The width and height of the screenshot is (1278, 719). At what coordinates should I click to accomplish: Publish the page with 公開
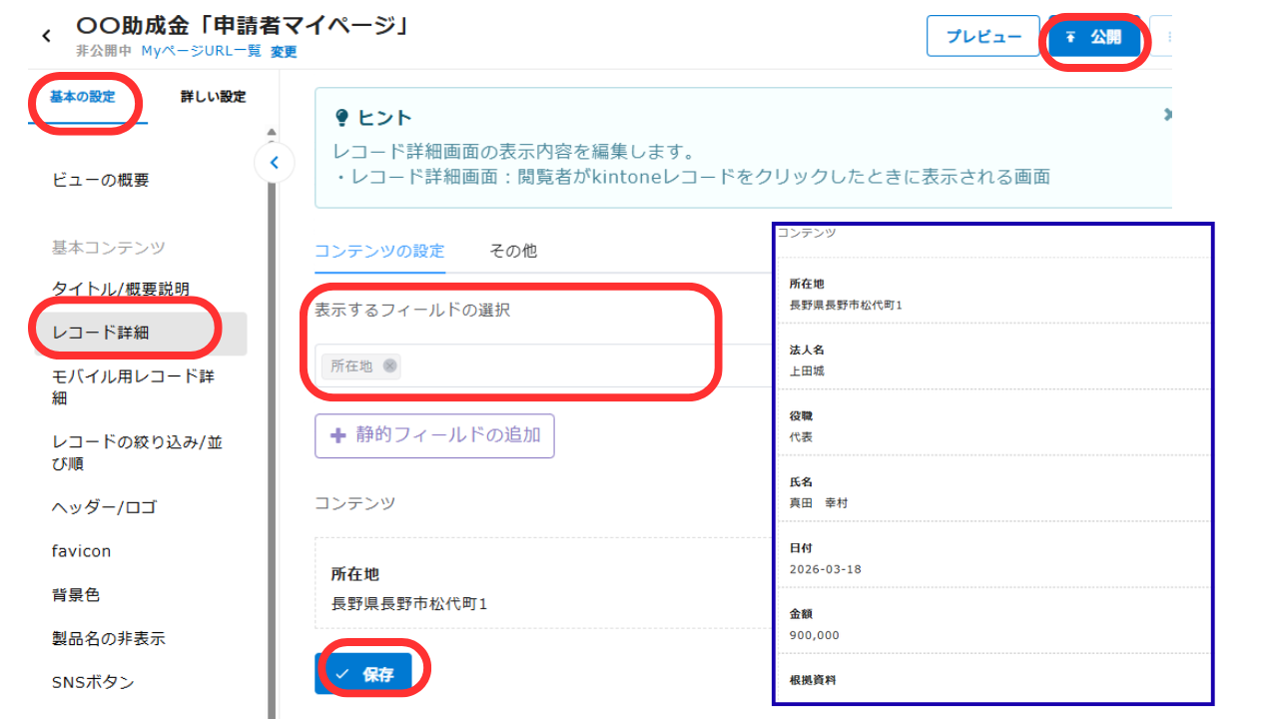tap(1094, 36)
